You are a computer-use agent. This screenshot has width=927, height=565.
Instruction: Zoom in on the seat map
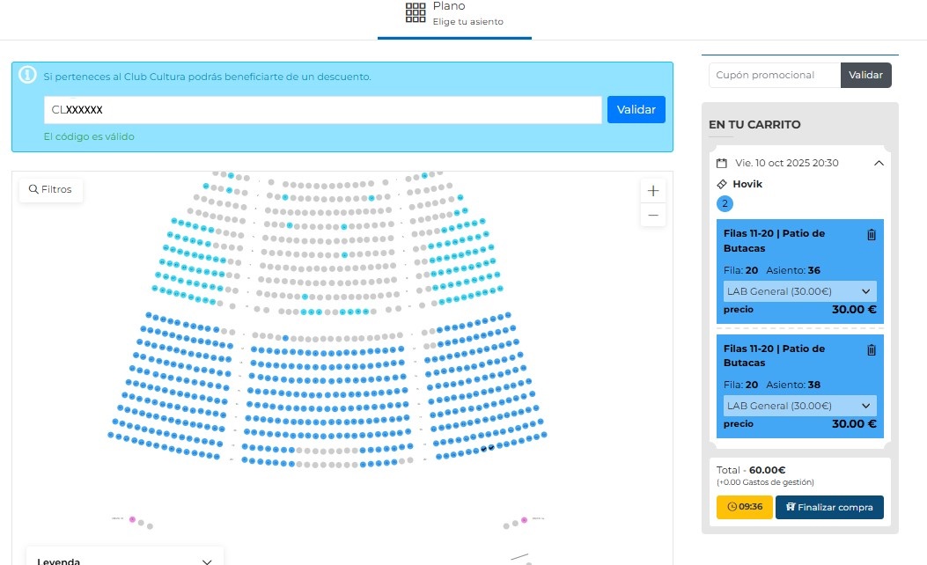click(x=653, y=190)
